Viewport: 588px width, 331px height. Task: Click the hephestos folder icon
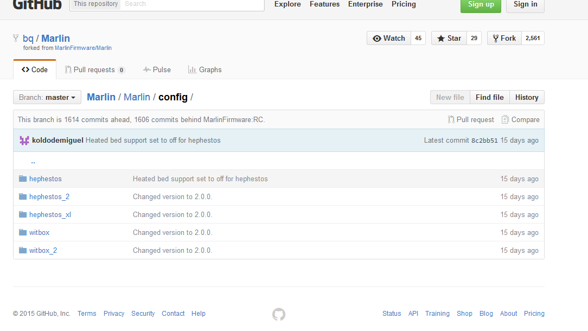(23, 179)
